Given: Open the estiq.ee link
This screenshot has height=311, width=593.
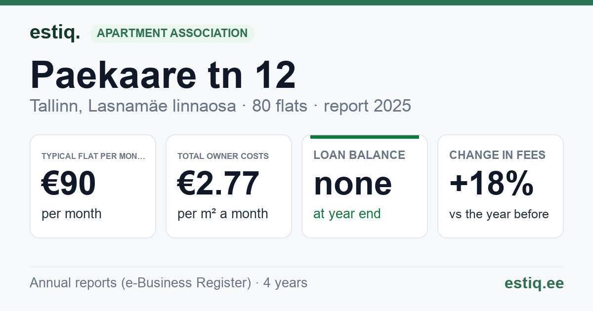Looking at the screenshot, I should point(534,283).
